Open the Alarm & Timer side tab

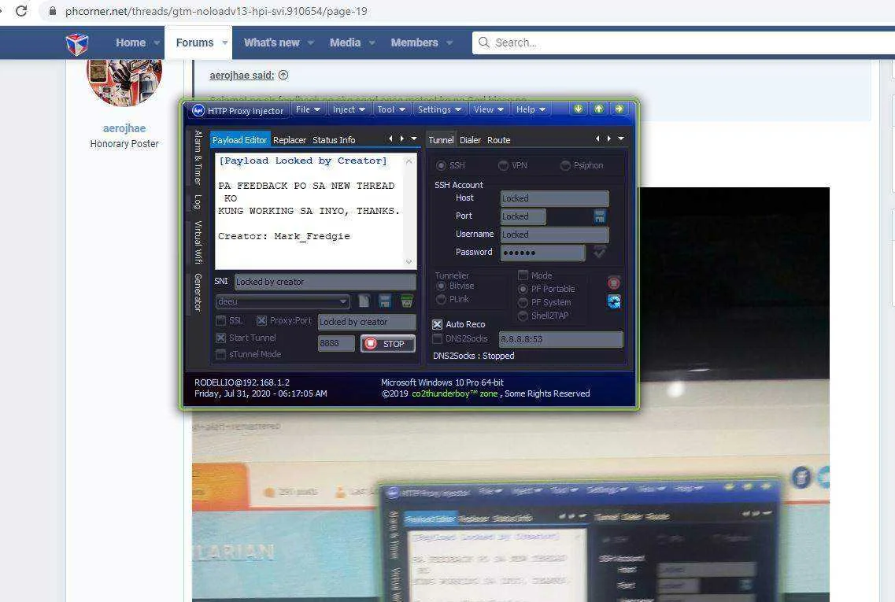pos(198,157)
